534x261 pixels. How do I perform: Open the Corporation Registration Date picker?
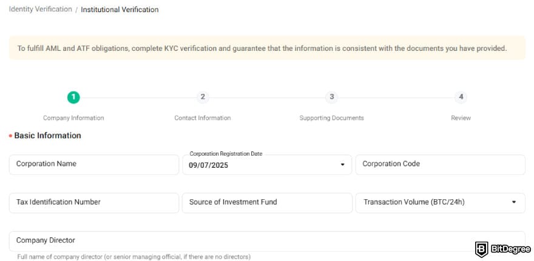[267, 165]
